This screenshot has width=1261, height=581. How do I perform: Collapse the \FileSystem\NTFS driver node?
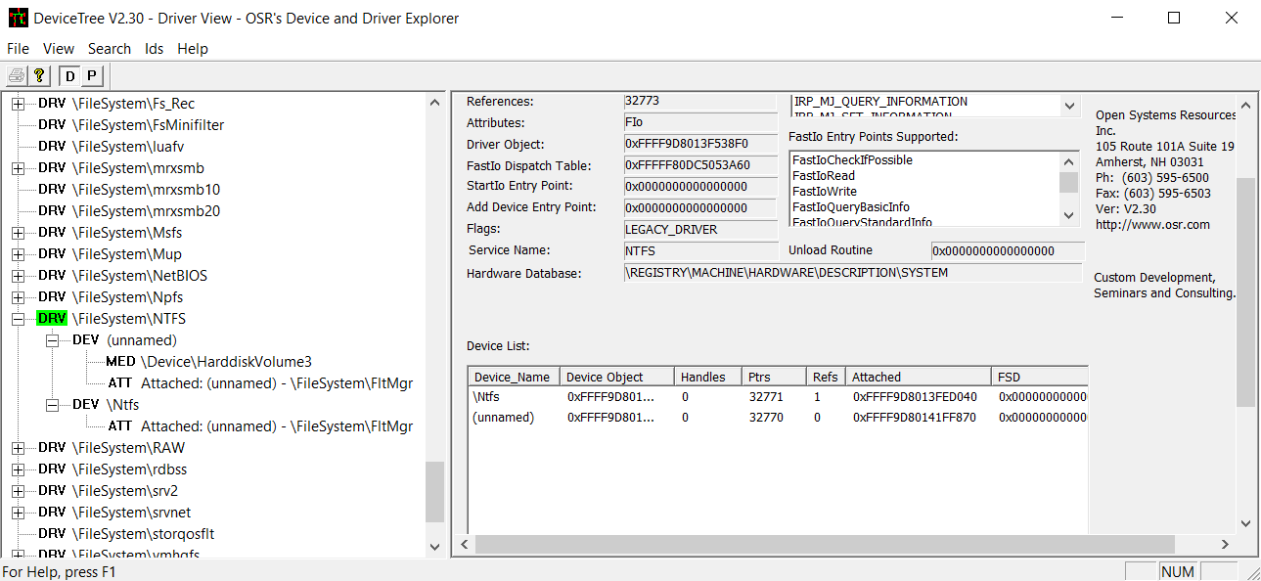(x=18, y=319)
